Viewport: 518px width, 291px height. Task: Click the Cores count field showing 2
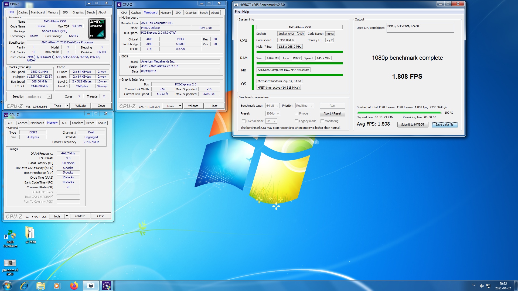pyautogui.click(x=79, y=96)
